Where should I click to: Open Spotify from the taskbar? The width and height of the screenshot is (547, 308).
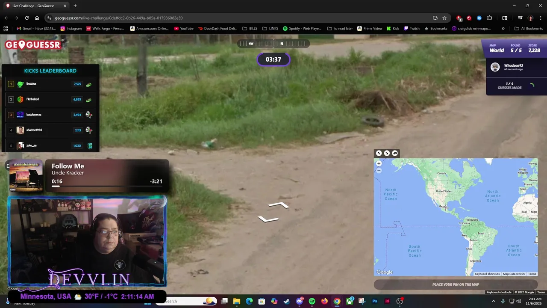click(x=312, y=301)
